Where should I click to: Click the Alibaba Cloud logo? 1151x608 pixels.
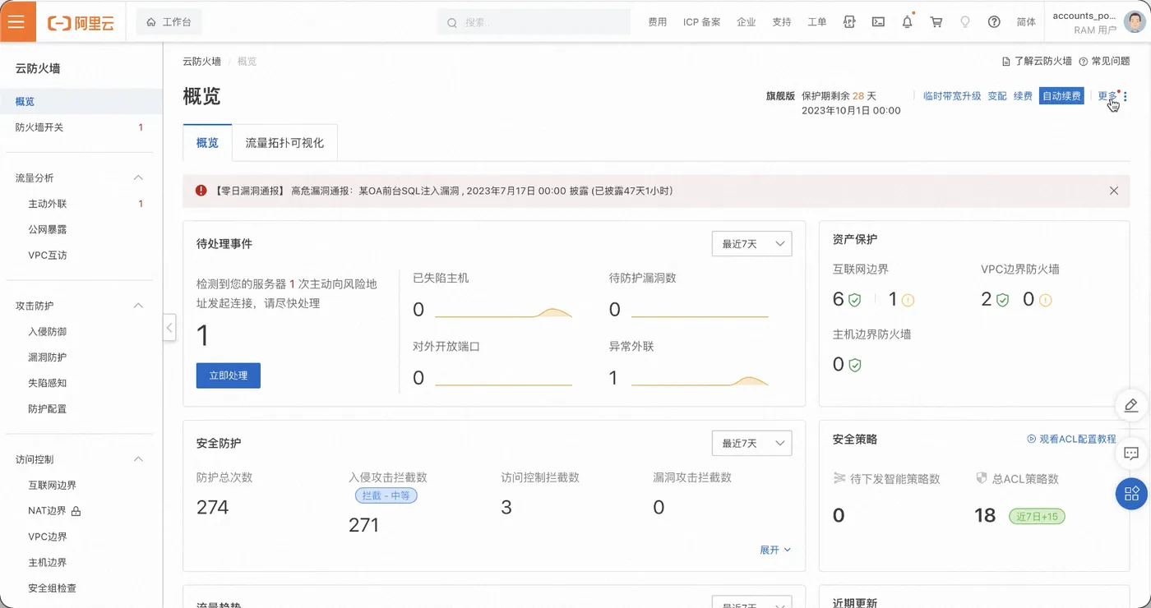(x=81, y=23)
